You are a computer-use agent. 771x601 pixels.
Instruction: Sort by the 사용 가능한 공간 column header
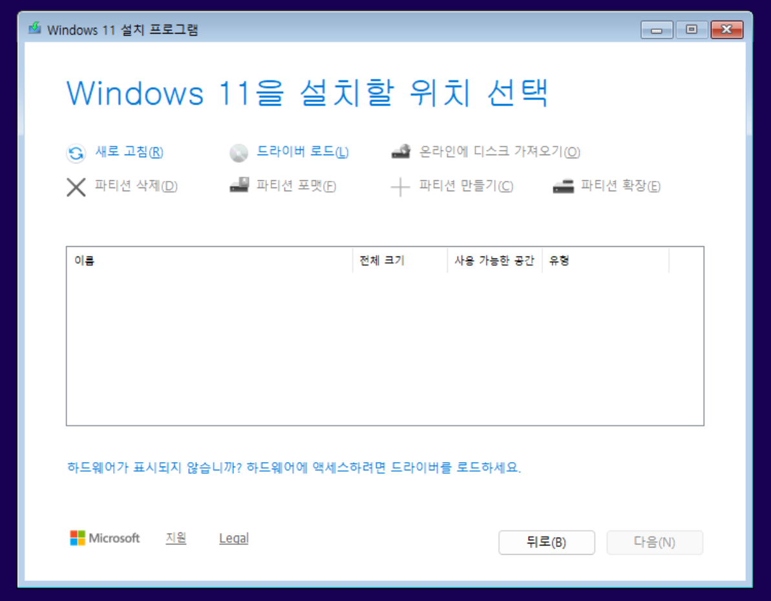[x=494, y=260]
